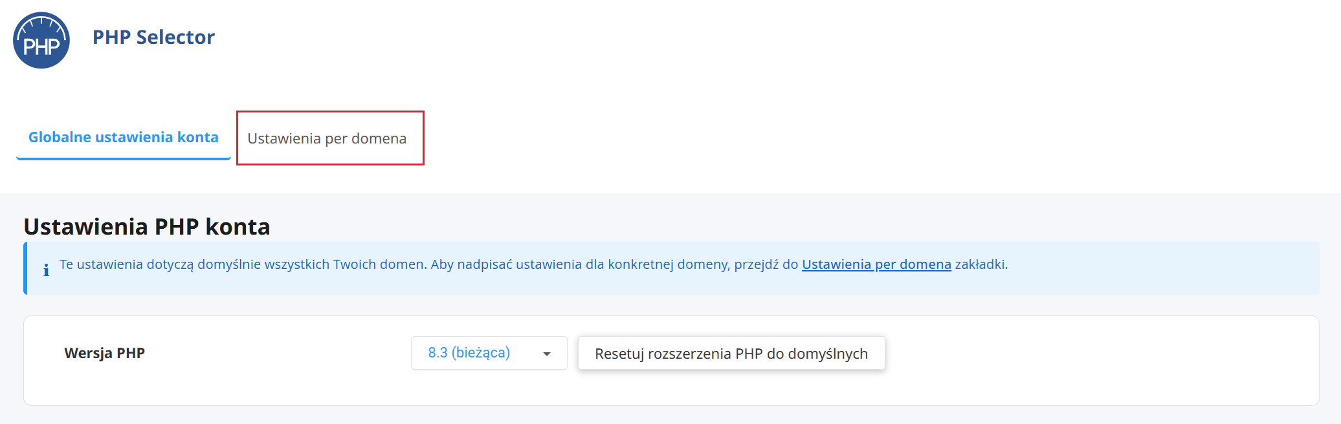The image size is (1341, 424).
Task: Click the Ustawienia PHP konta heading
Action: tap(147, 227)
